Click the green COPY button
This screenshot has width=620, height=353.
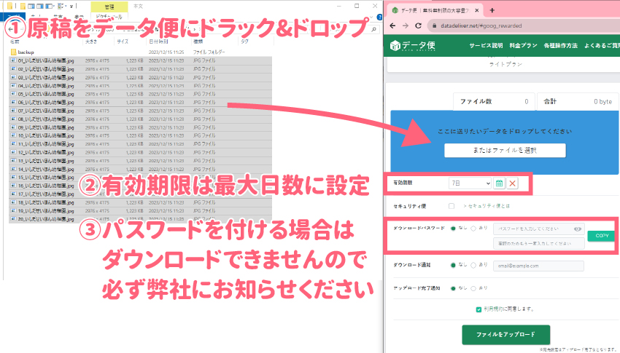(x=602, y=236)
